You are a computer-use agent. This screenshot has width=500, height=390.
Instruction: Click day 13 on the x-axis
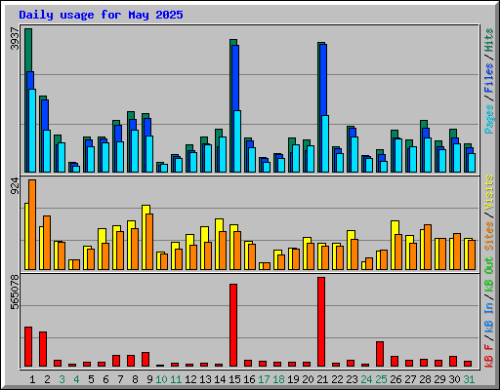tap(205, 379)
